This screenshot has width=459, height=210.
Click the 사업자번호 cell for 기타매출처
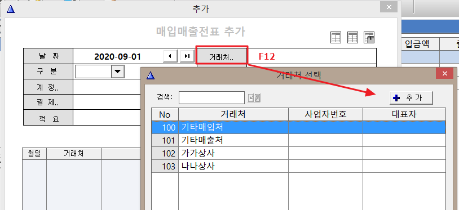(325, 141)
